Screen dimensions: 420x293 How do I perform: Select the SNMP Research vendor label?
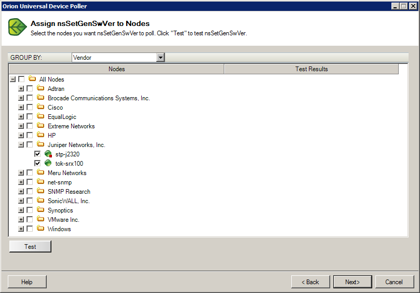click(69, 191)
